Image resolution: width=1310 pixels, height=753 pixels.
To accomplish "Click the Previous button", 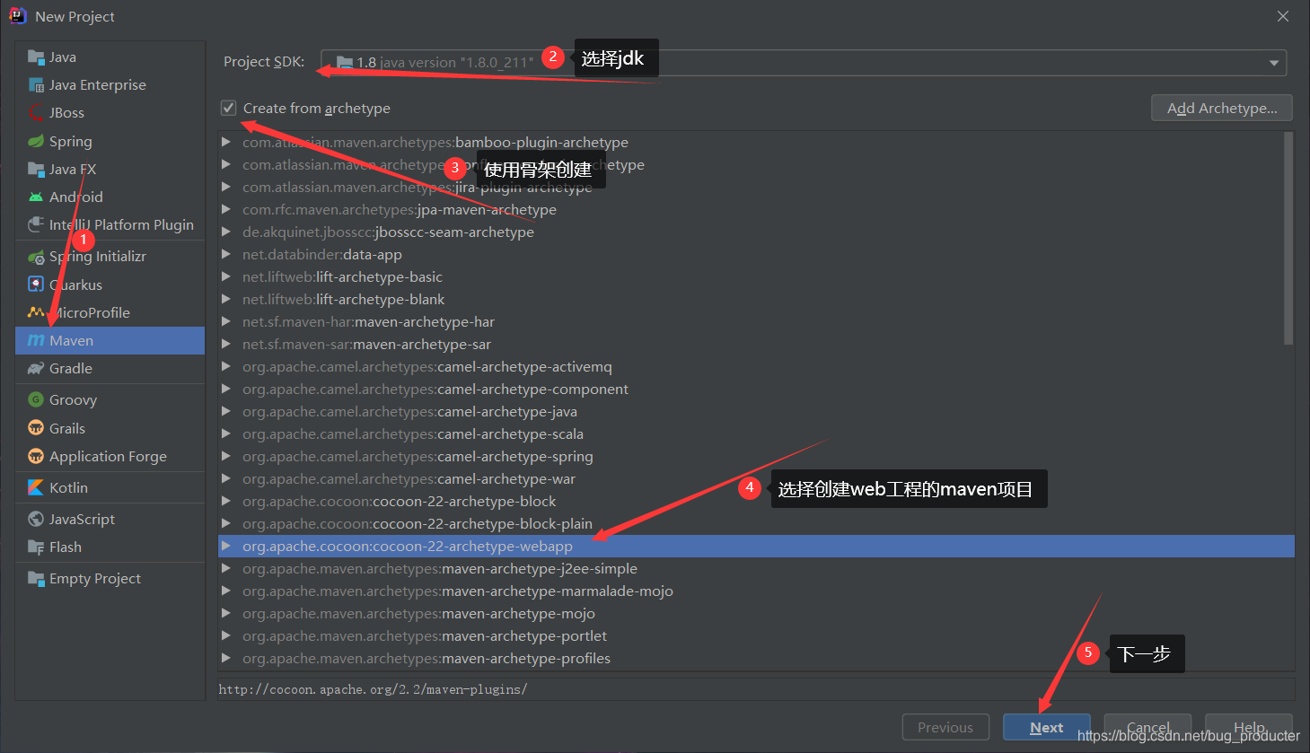I will click(945, 727).
